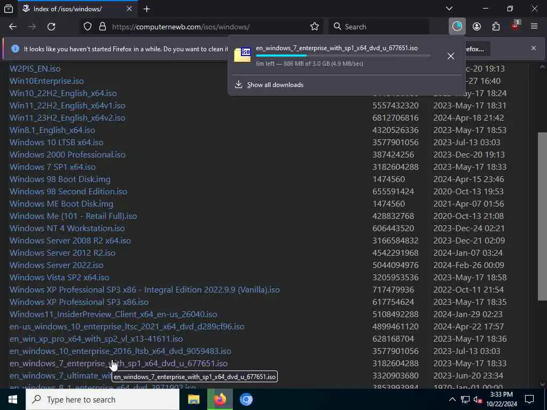Cancel the Windows 7 enterprise ISO download
The height and width of the screenshot is (410, 547).
pyautogui.click(x=451, y=56)
